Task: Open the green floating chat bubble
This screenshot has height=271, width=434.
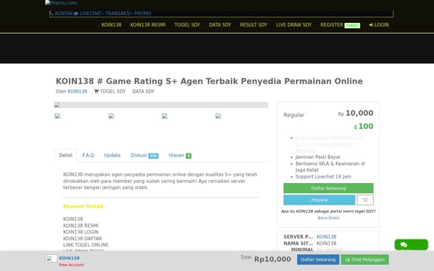Action: pyautogui.click(x=411, y=245)
